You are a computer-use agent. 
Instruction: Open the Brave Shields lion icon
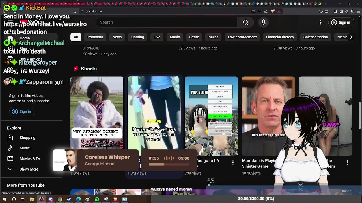click(x=273, y=11)
